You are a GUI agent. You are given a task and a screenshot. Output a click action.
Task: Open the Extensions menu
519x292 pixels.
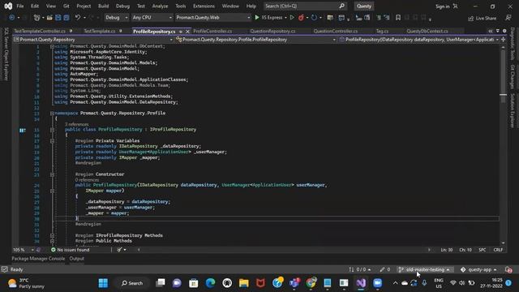pyautogui.click(x=204, y=6)
